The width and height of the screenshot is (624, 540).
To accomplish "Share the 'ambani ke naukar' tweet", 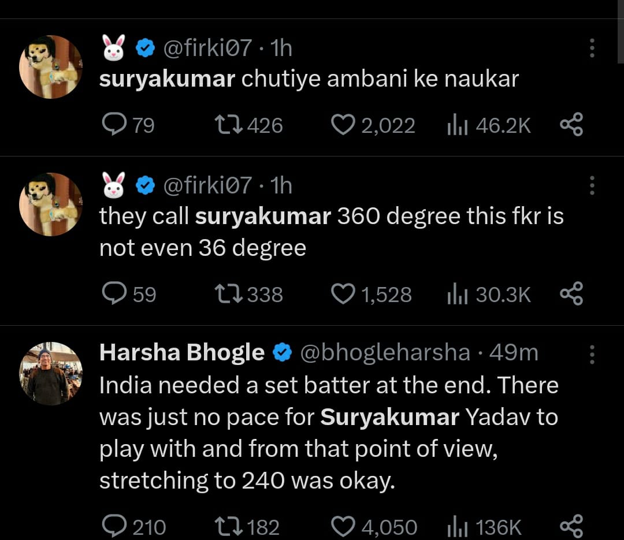I will (571, 125).
